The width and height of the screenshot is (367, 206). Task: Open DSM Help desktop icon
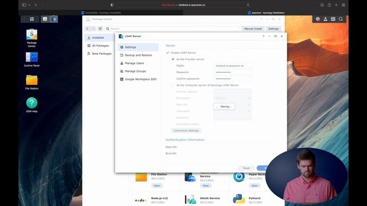(32, 105)
